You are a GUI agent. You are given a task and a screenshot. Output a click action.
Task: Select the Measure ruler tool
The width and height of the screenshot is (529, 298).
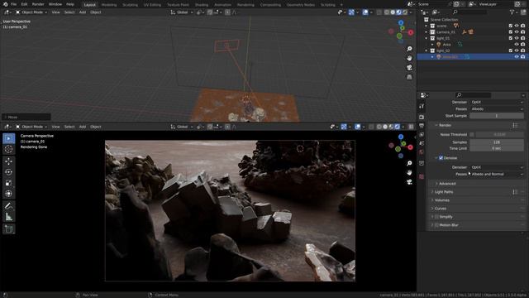[x=9, y=217]
